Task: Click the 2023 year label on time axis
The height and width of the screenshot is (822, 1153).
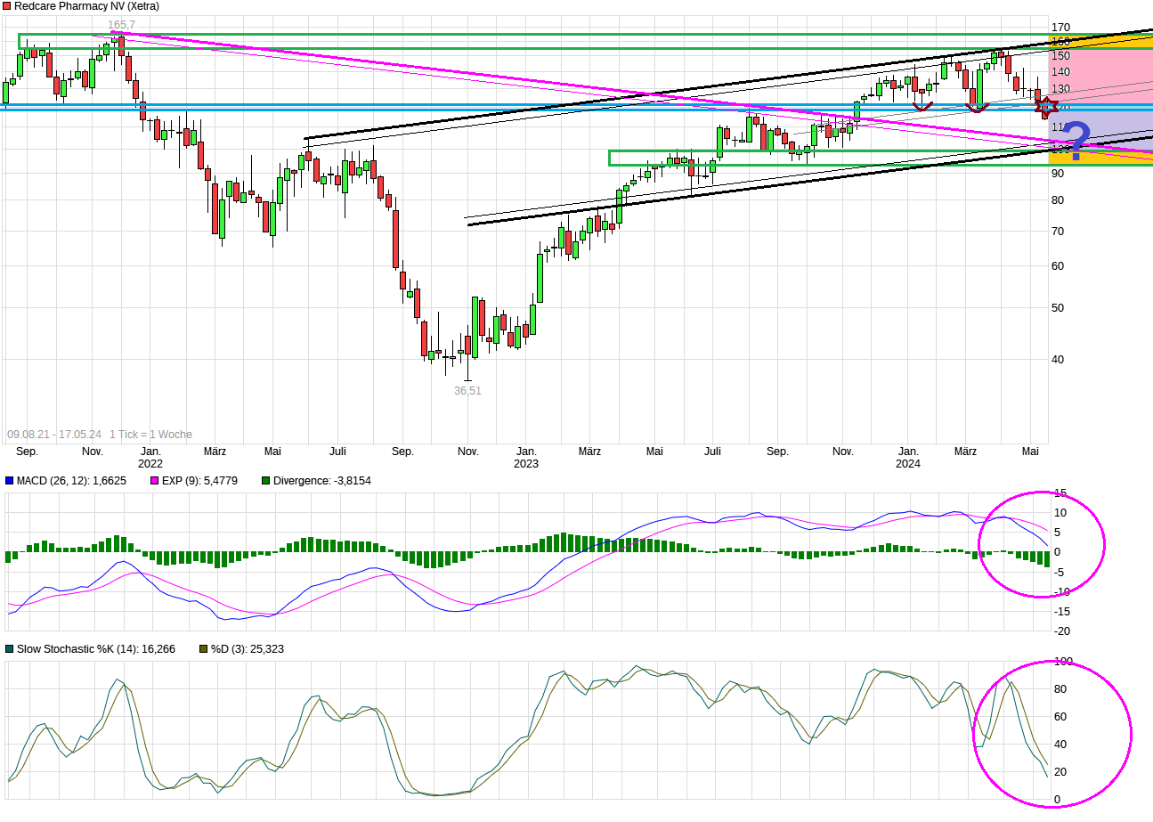Action: [x=525, y=464]
